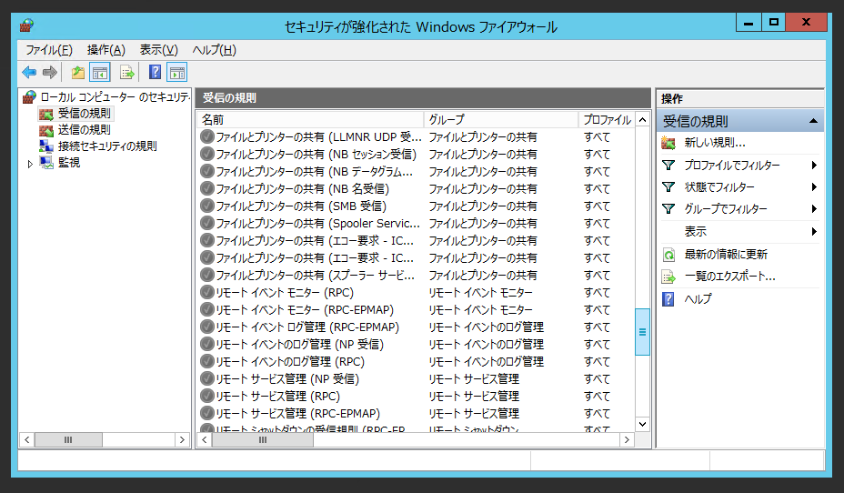This screenshot has height=493, width=844.
Task: Toggle the action pane toolbar icon
Action: (x=176, y=72)
